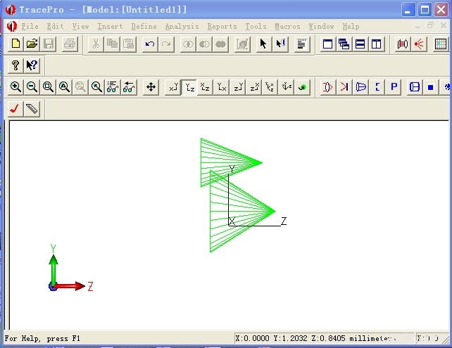Print the model view

click(70, 44)
